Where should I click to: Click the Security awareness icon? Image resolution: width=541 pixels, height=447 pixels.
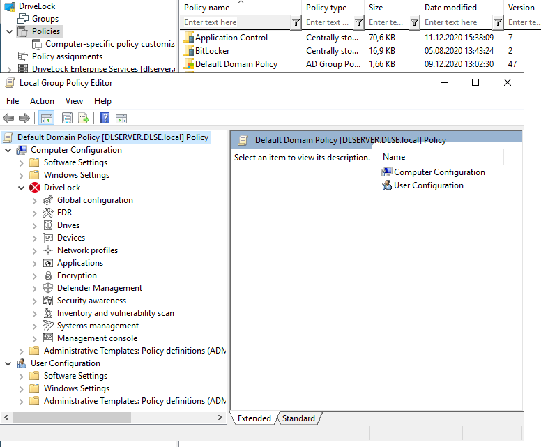tap(48, 301)
